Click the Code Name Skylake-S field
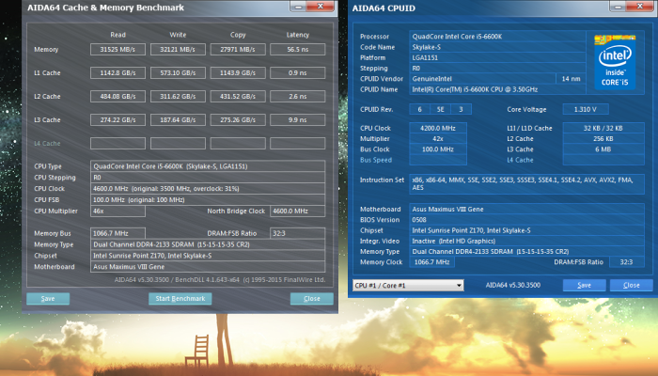The width and height of the screenshot is (658, 376). point(497,47)
